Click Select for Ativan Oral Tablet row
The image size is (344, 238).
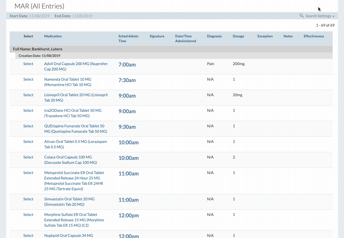28,142
